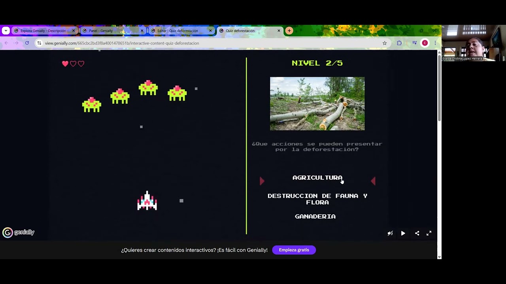Close the Editor Quiz deforestación tab
Viewport: 506px width, 284px height.
(210, 31)
